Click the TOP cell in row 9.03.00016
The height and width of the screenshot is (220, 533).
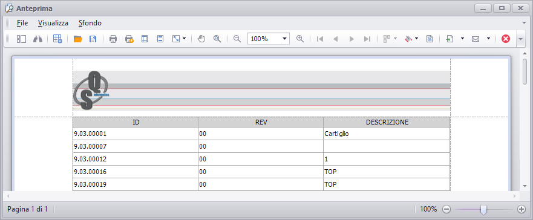coord(387,172)
